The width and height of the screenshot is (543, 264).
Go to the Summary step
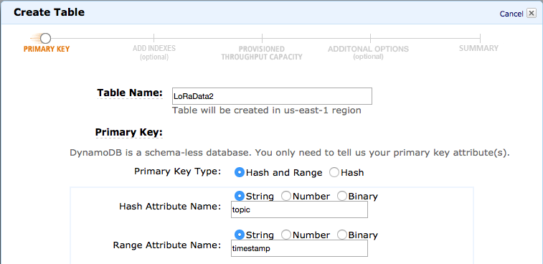[478, 48]
